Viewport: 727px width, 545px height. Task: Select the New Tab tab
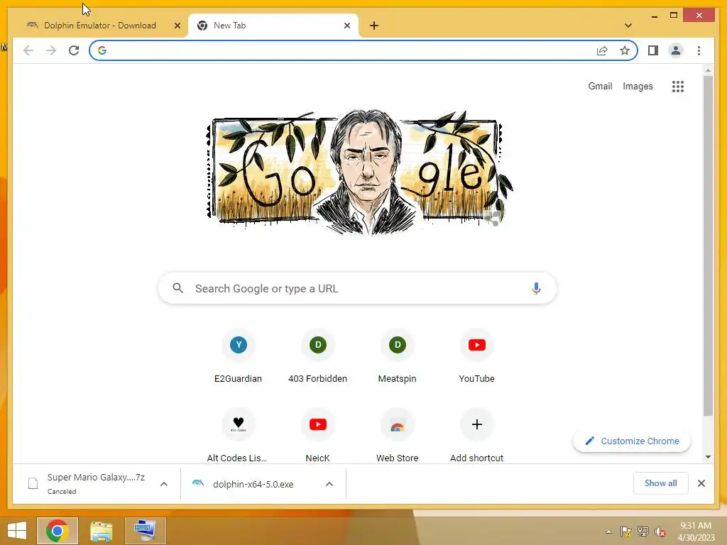273,26
